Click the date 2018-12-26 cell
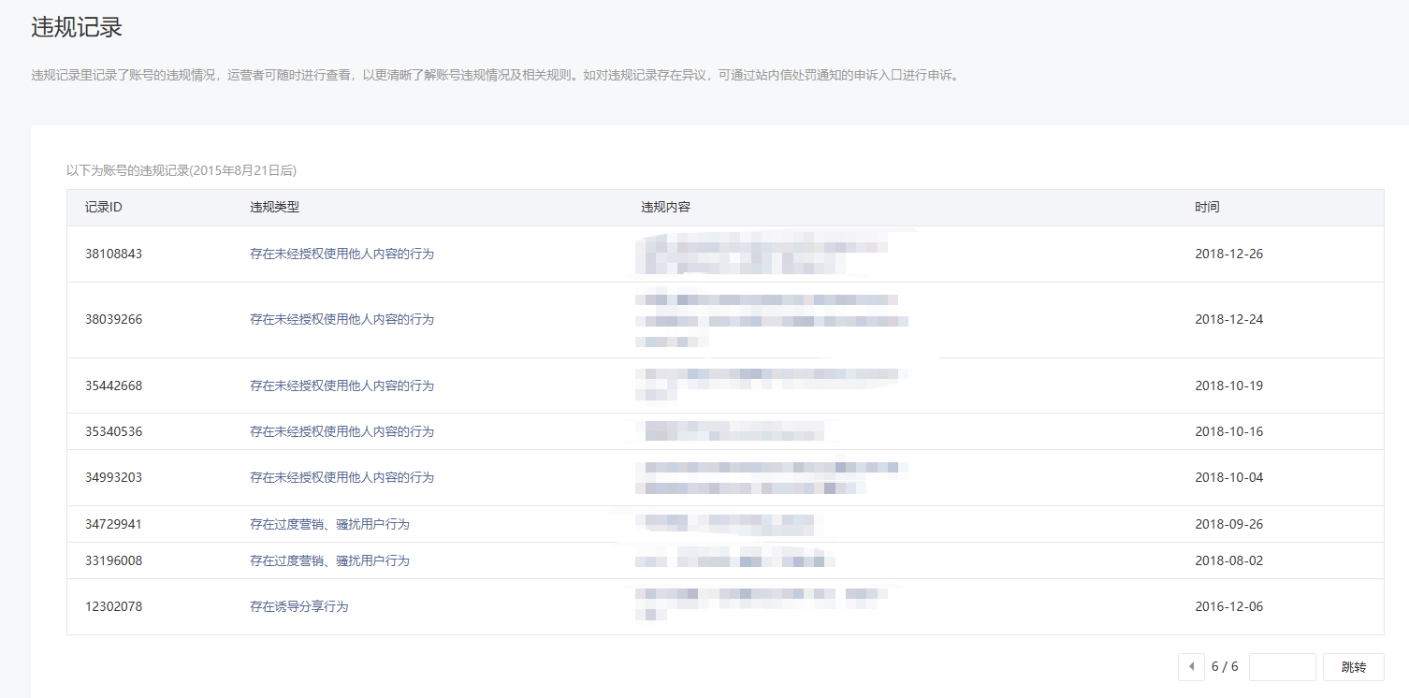The width and height of the screenshot is (1409, 698). coord(1228,254)
